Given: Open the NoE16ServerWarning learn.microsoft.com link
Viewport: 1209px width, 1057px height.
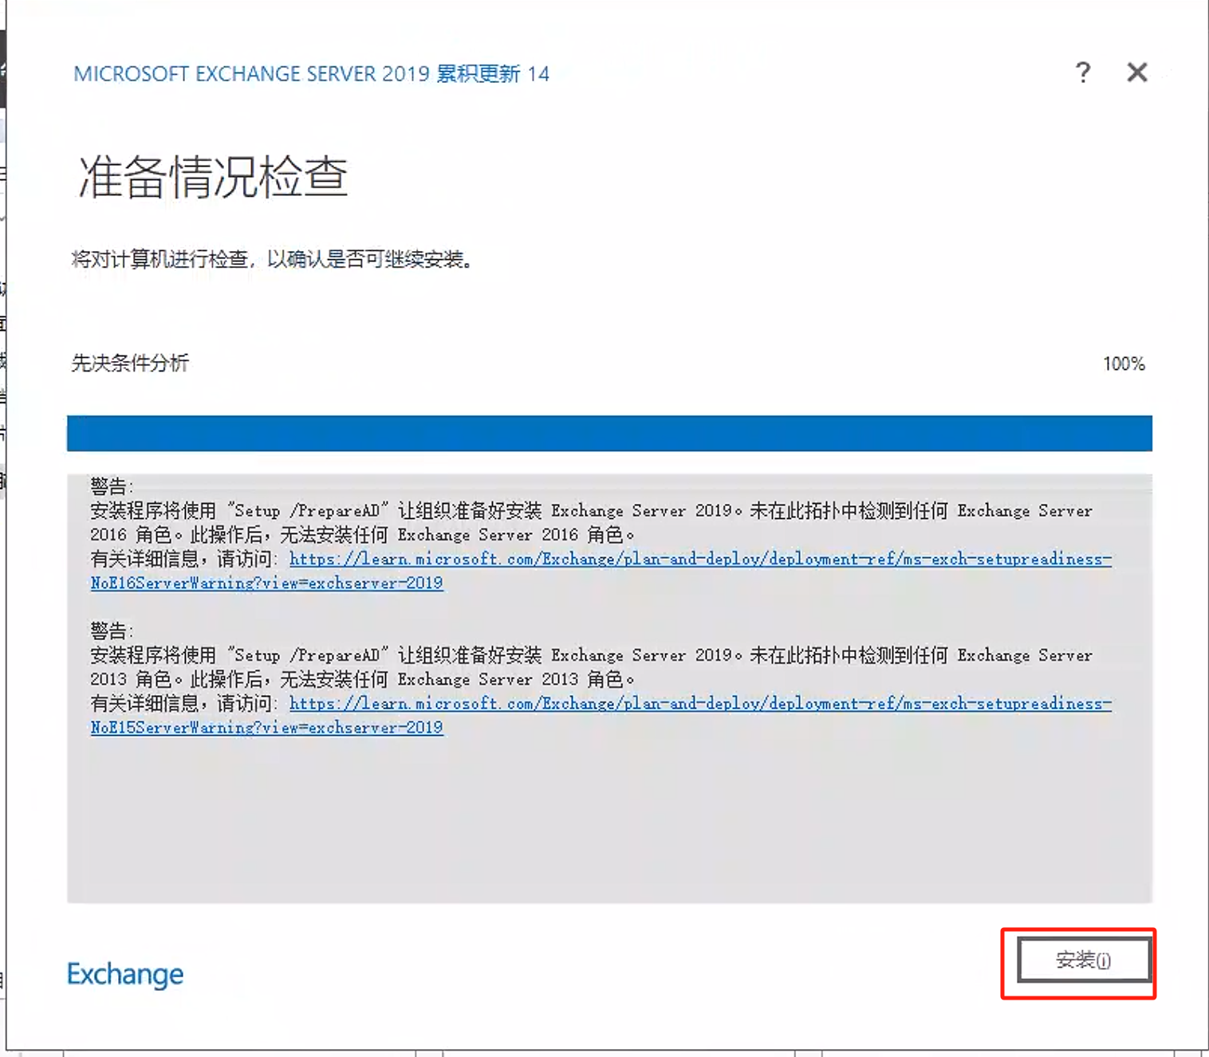Looking at the screenshot, I should (x=601, y=571).
